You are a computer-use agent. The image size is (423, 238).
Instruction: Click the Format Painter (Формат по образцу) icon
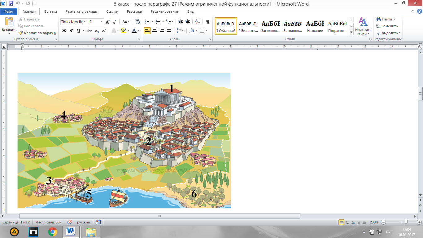[21, 33]
